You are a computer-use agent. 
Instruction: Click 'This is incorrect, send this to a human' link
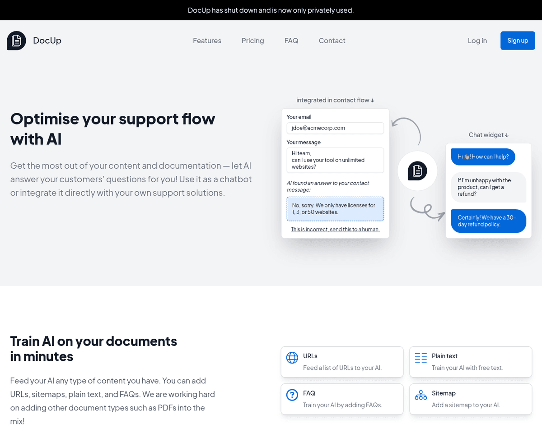coord(335,229)
